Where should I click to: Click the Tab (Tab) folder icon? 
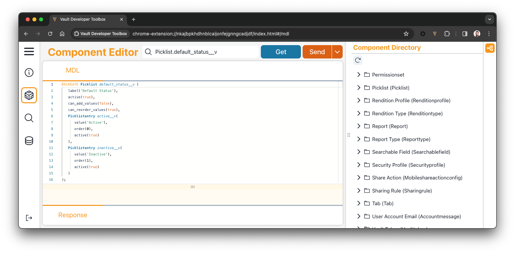tap(367, 203)
